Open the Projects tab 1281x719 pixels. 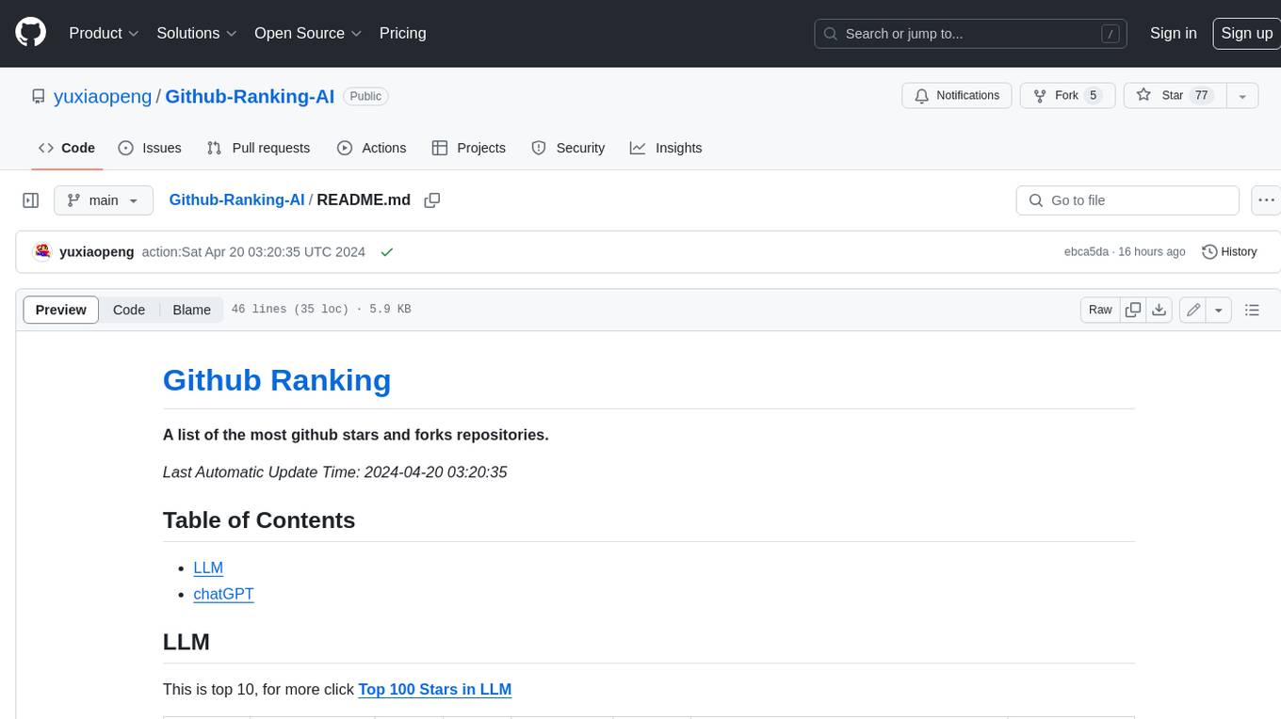click(469, 148)
